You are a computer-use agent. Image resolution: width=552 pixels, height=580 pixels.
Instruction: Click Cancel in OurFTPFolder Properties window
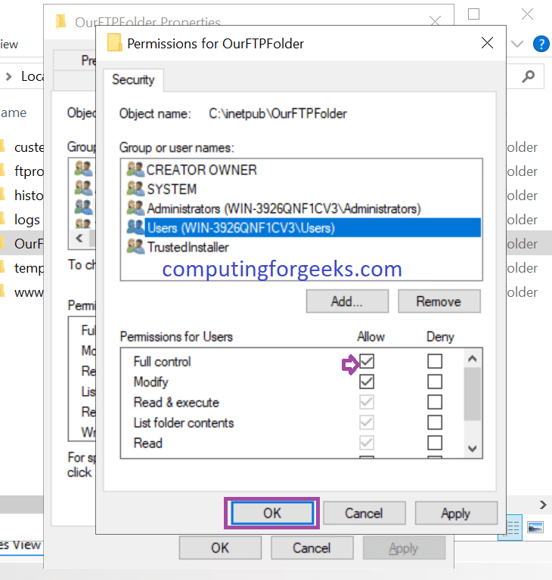pos(312,548)
